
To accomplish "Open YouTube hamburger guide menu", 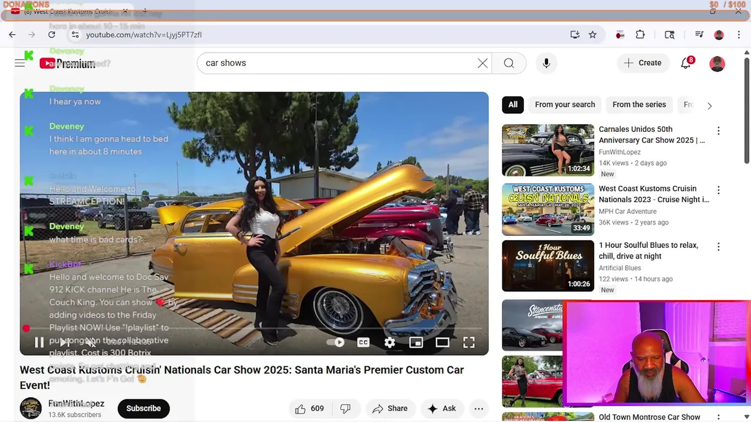I will [x=20, y=63].
